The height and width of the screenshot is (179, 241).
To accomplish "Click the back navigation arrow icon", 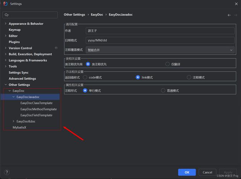I will tap(229, 15).
